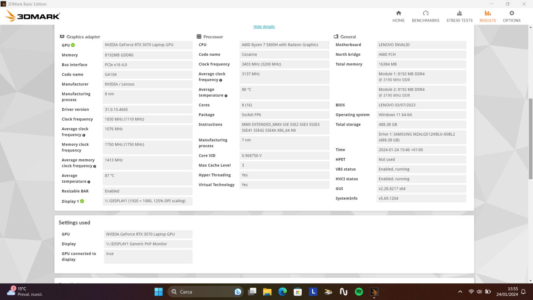Screen dimensions: 533x300
Task: Click the orange Results bar-chart icon
Action: 487,13
